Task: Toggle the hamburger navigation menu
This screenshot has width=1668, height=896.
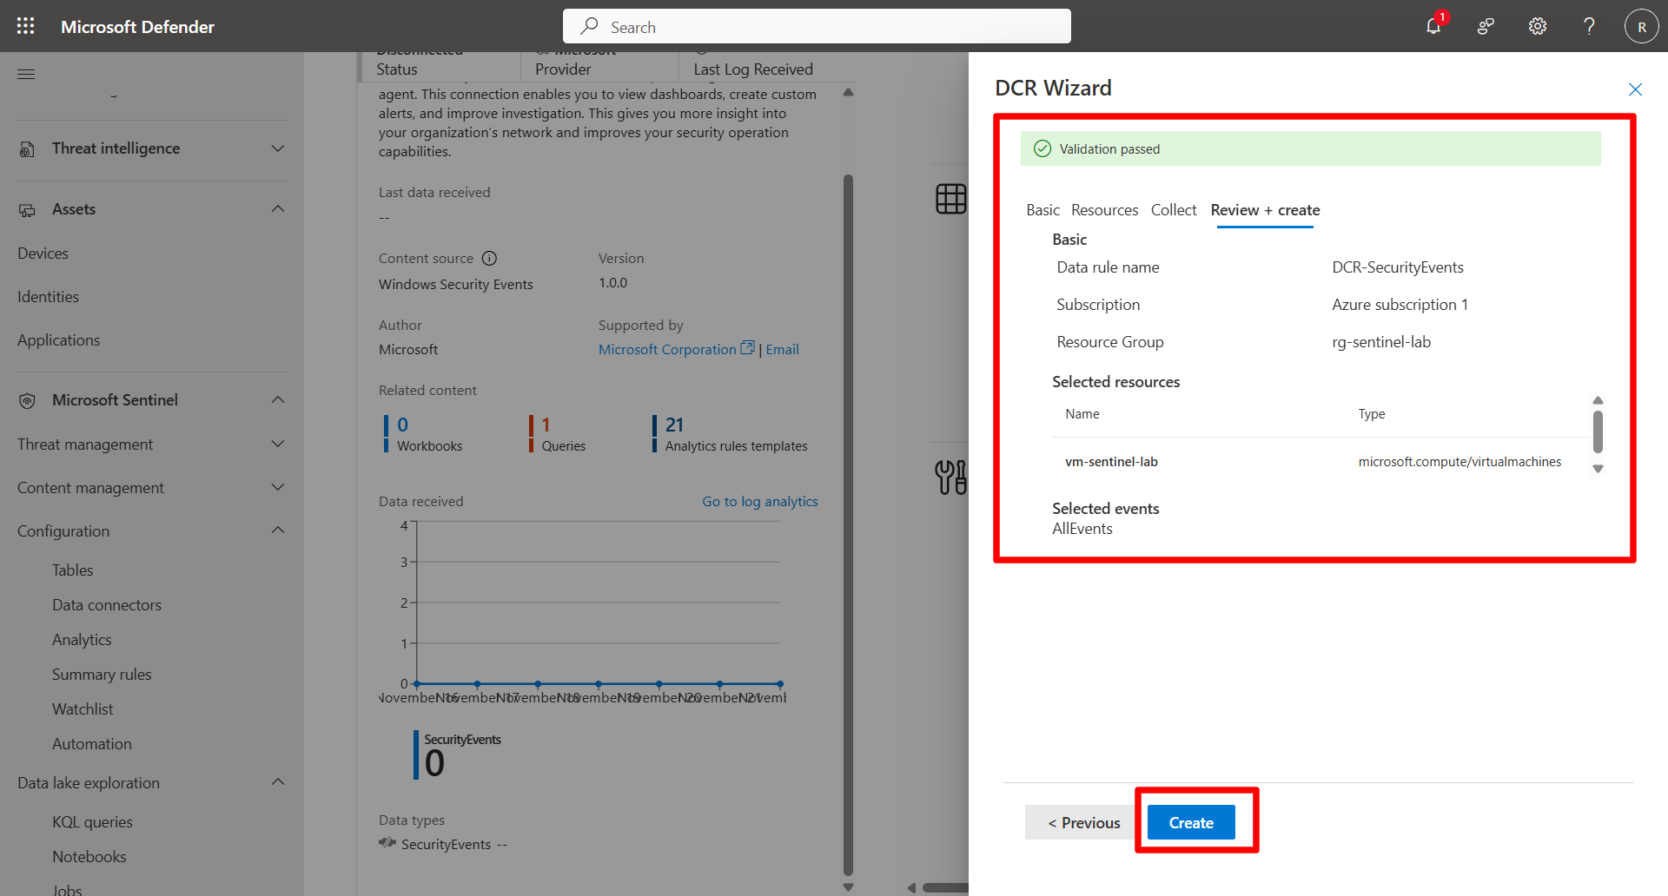Action: (x=26, y=74)
